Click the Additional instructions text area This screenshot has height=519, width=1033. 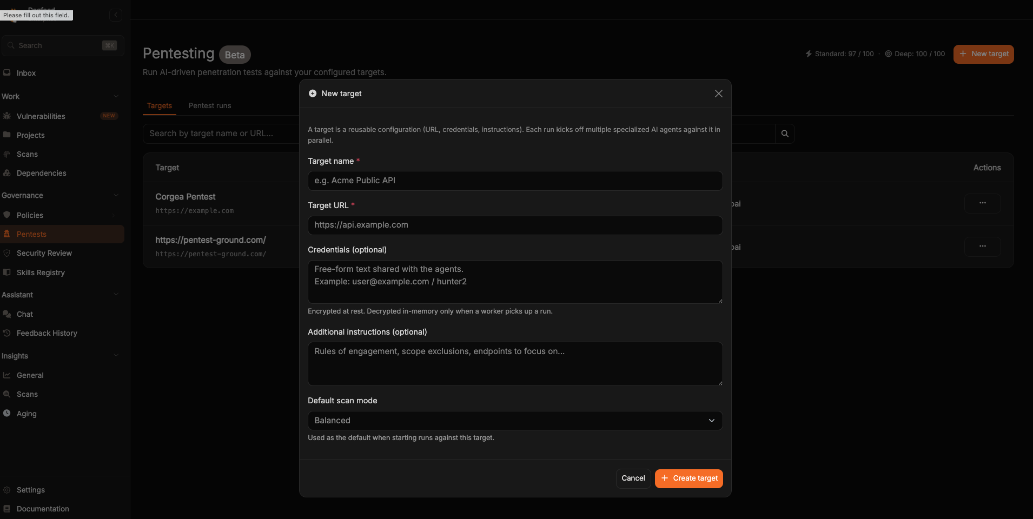click(515, 363)
